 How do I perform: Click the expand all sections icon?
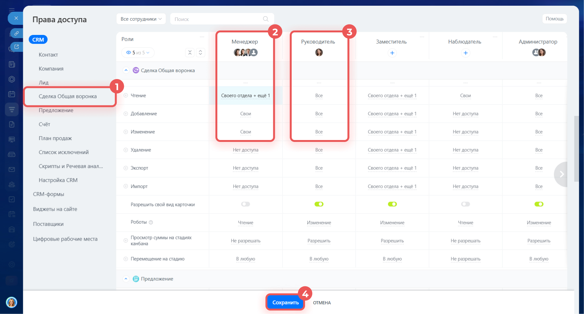pos(200,53)
